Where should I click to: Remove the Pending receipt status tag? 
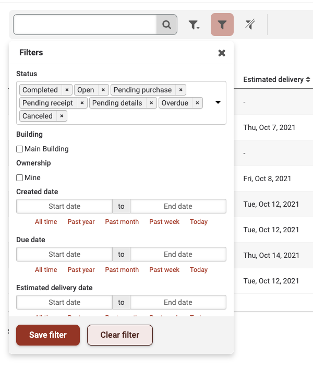click(82, 103)
